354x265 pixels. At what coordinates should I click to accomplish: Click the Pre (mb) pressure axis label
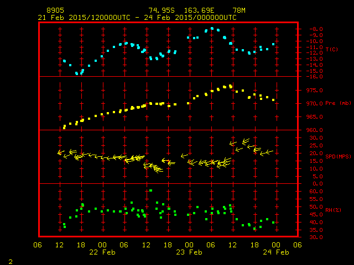tap(338, 103)
